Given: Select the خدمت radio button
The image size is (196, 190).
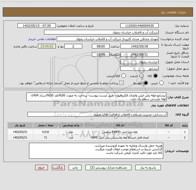Looking at the screenshot, I should pos(141,76).
